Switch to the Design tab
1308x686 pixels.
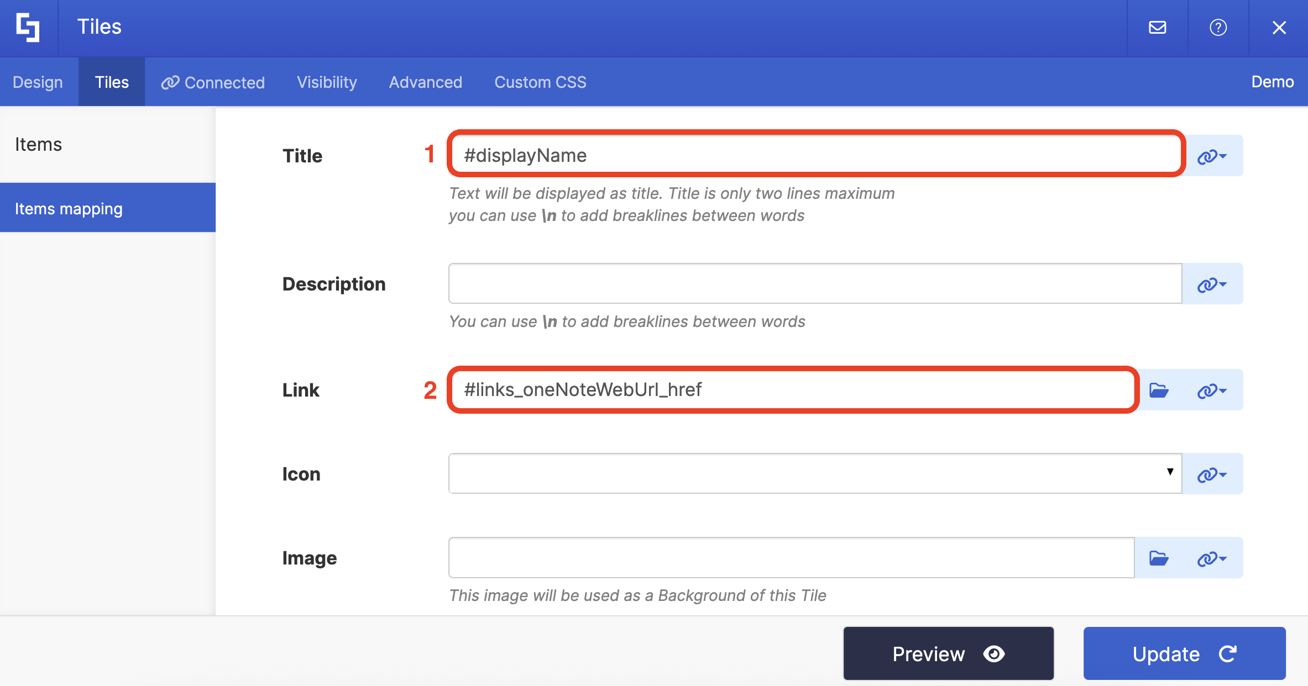[x=38, y=82]
